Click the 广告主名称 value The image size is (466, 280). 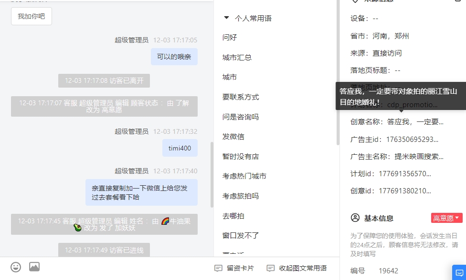419,157
